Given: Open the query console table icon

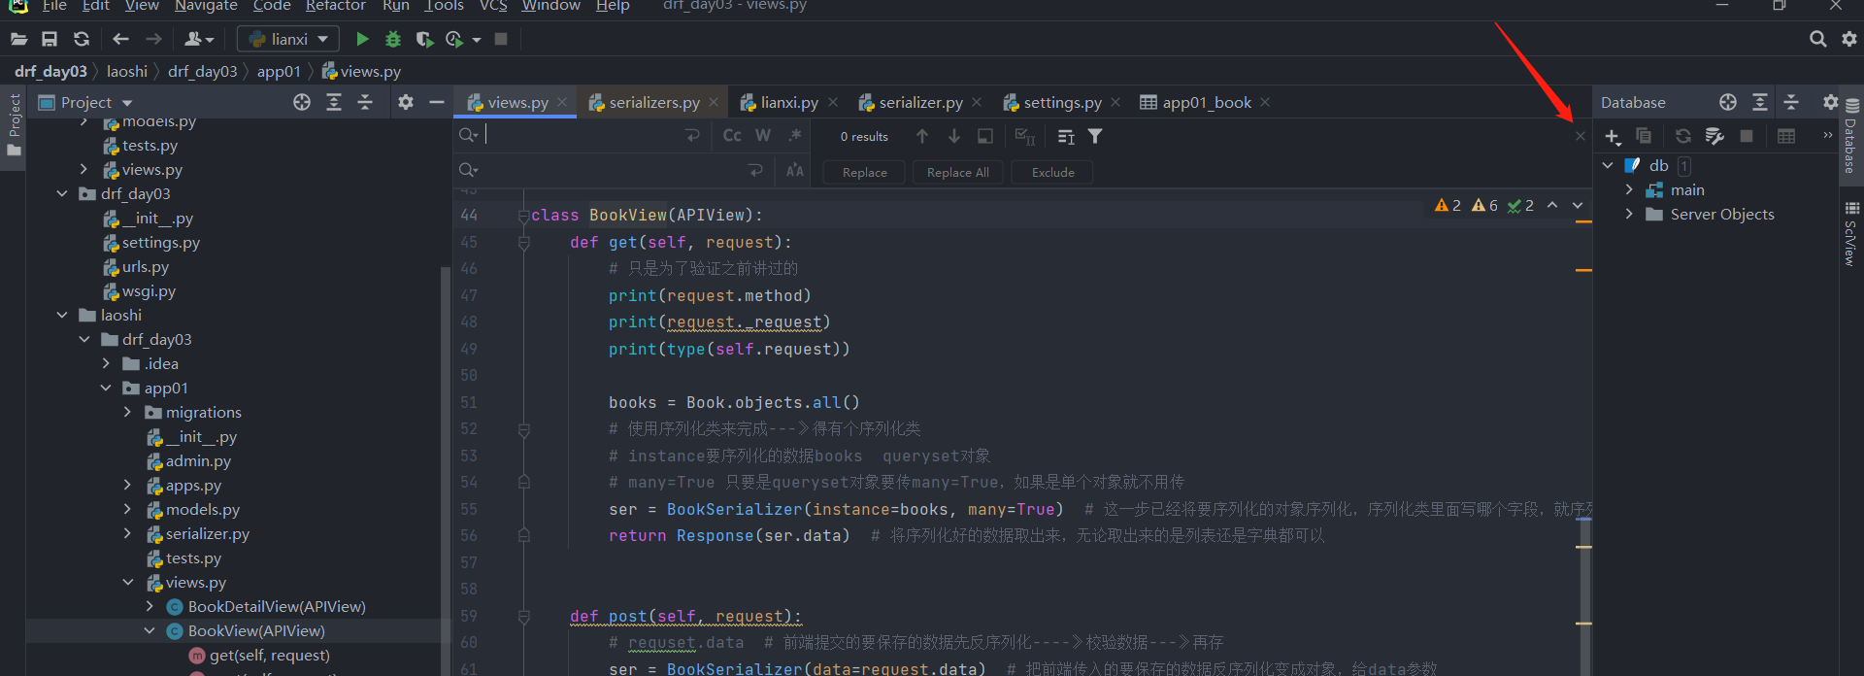Looking at the screenshot, I should (x=1786, y=136).
